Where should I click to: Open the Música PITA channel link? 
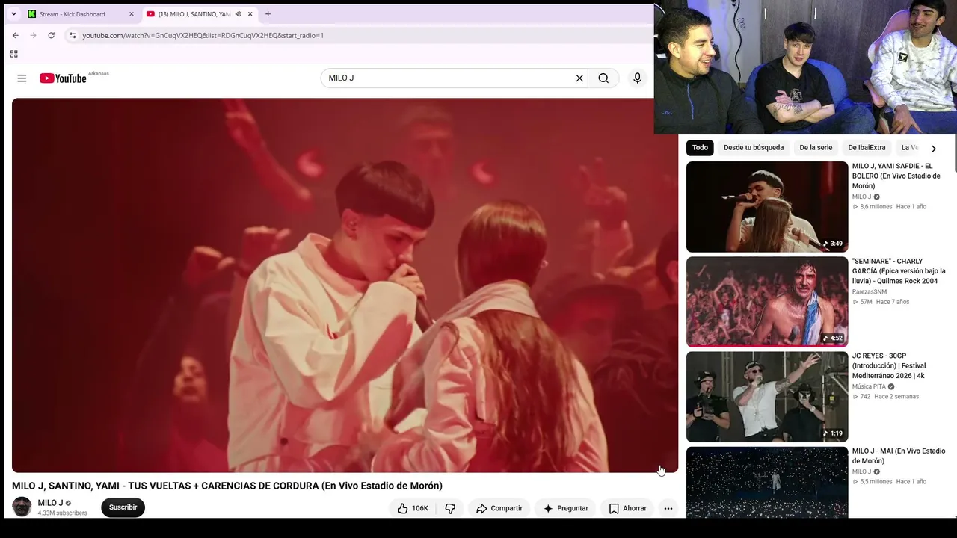(869, 387)
